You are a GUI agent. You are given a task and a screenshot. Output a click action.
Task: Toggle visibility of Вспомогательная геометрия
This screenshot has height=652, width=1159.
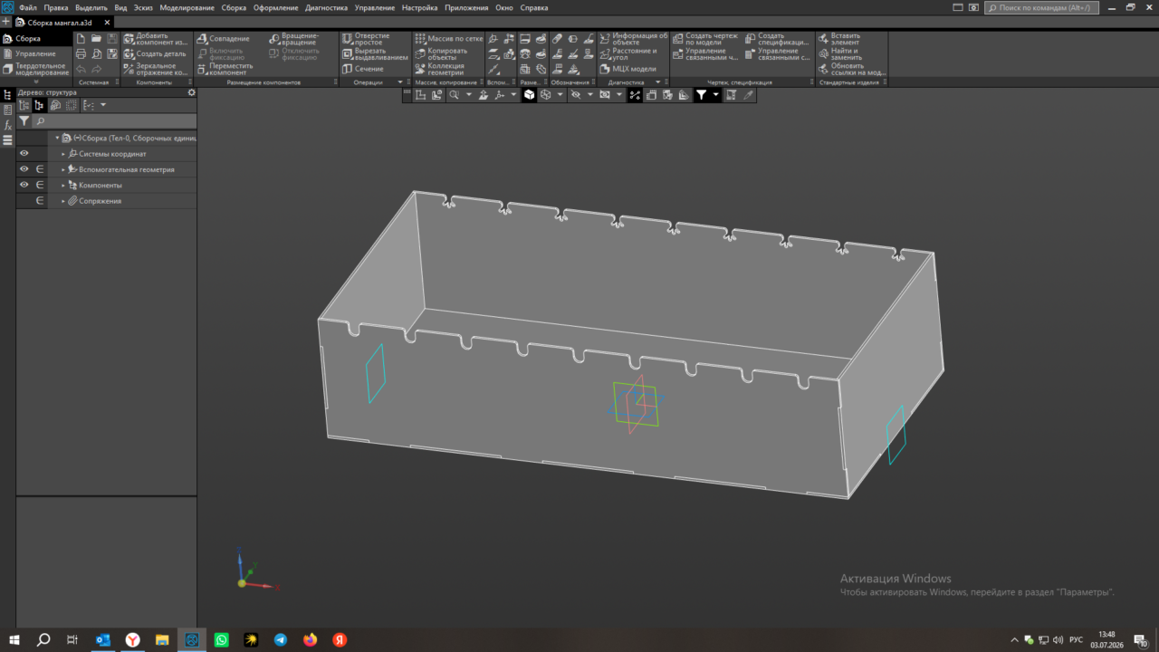pyautogui.click(x=24, y=169)
